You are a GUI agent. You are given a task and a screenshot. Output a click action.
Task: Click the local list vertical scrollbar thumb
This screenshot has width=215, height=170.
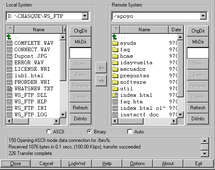point(63,61)
